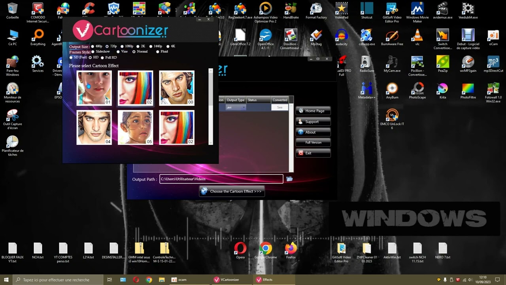Set frames style to Normal
Screen dimensions: 506x285
click(134, 51)
